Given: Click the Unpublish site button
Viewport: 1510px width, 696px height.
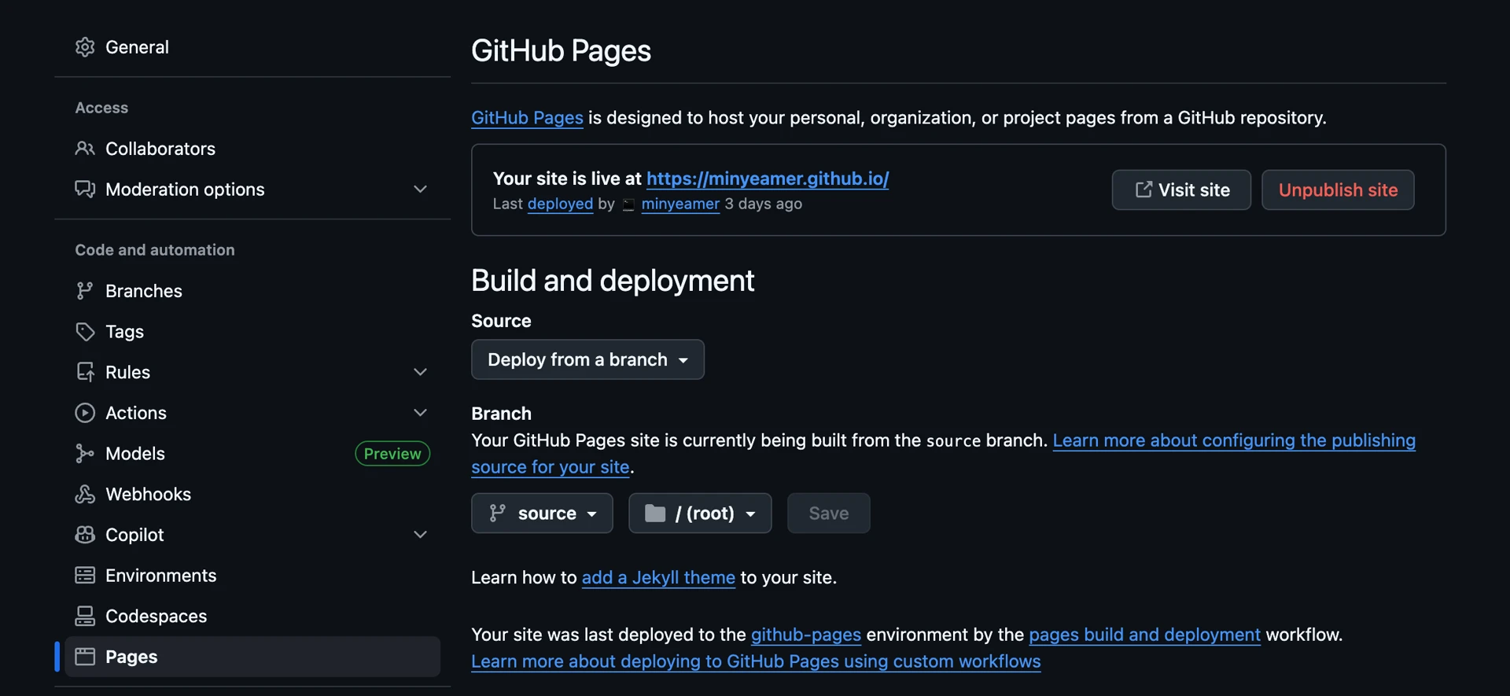Looking at the screenshot, I should coord(1338,190).
